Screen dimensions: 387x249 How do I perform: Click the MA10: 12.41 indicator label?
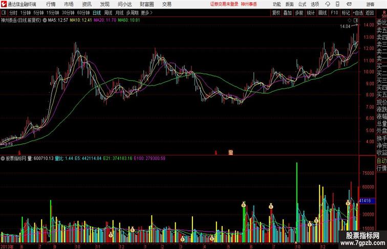(x=81, y=20)
